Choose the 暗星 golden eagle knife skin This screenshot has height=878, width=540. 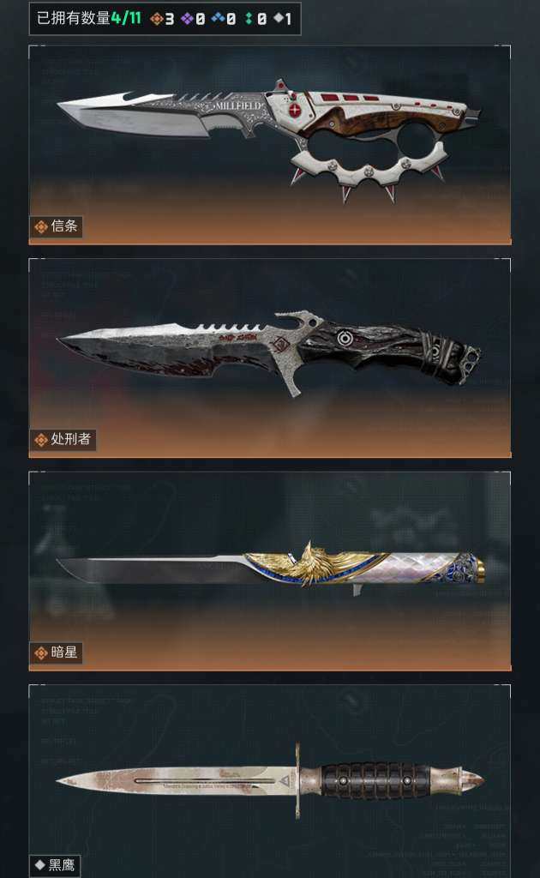pyautogui.click(x=270, y=570)
